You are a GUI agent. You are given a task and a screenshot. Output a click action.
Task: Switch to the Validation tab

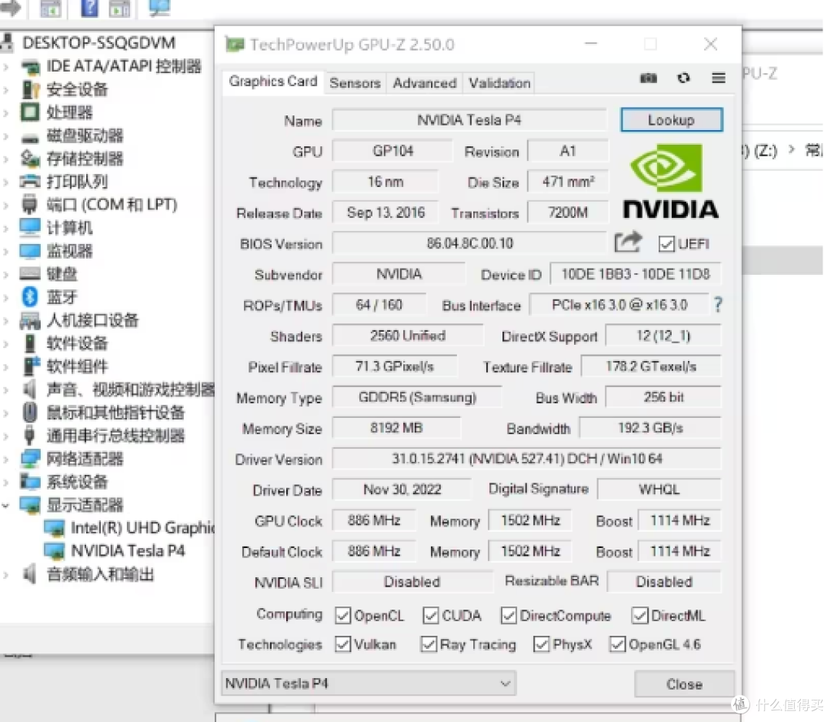pyautogui.click(x=499, y=83)
